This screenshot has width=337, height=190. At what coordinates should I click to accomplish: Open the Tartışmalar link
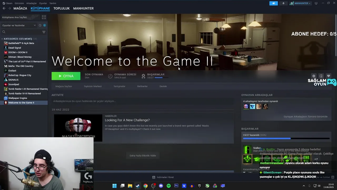point(119,86)
